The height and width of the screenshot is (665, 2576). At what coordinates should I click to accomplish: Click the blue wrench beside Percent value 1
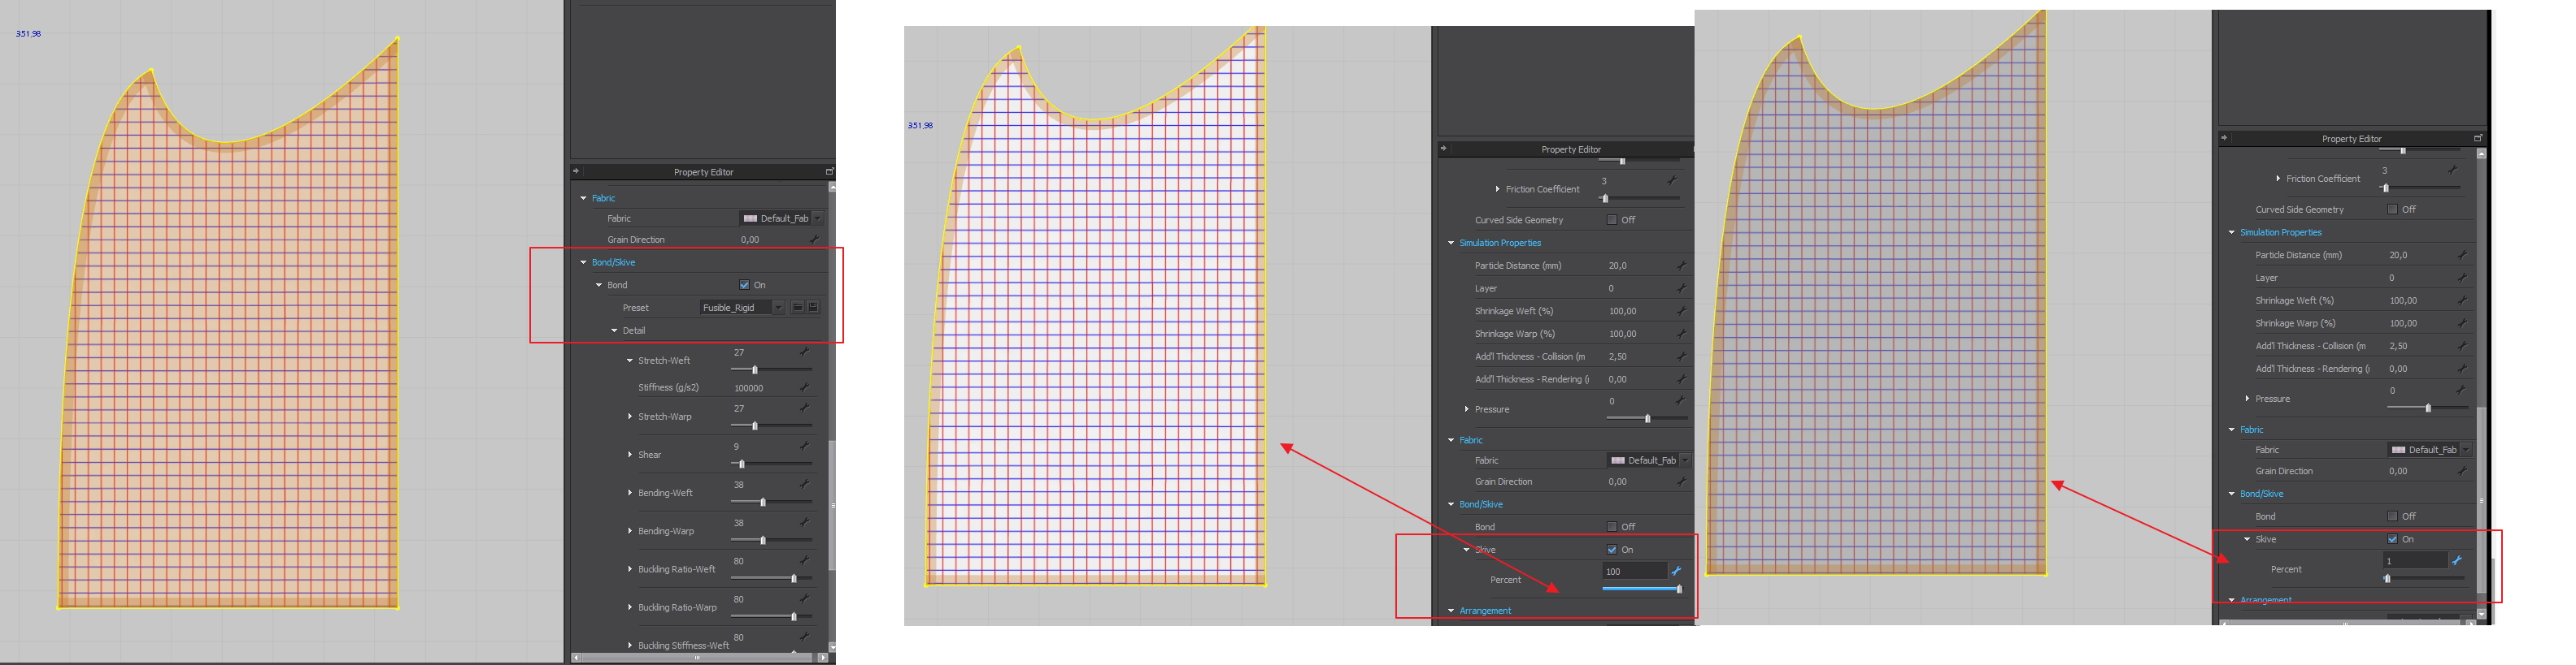point(2457,561)
